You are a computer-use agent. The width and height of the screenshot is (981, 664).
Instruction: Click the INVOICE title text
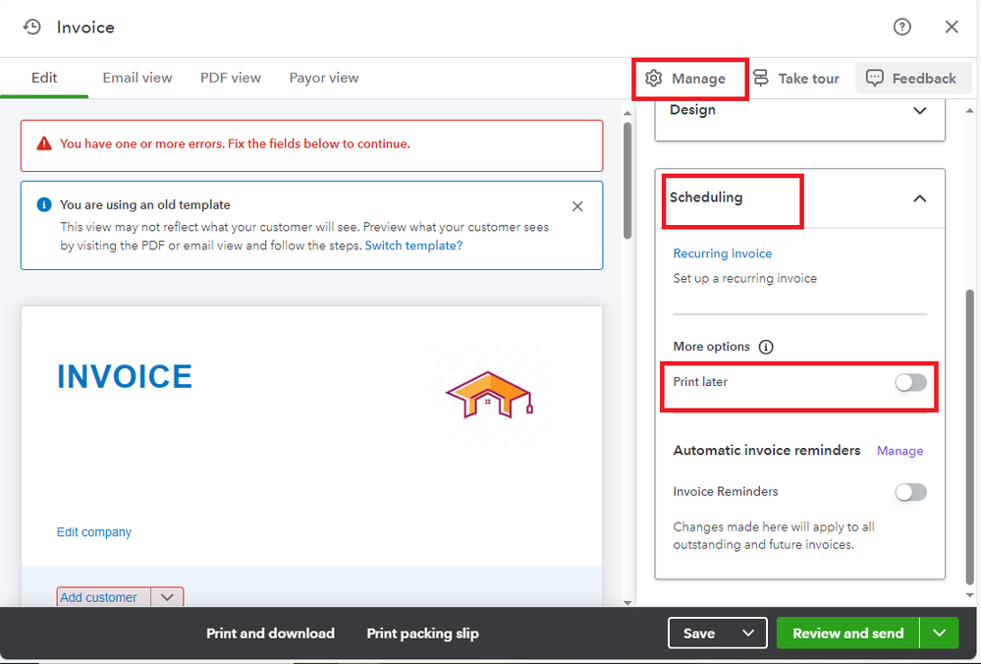click(125, 377)
